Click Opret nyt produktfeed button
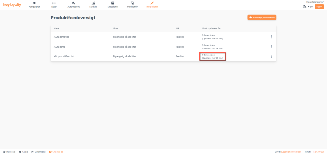Image resolution: width=327 pixels, height=155 pixels. point(262,18)
